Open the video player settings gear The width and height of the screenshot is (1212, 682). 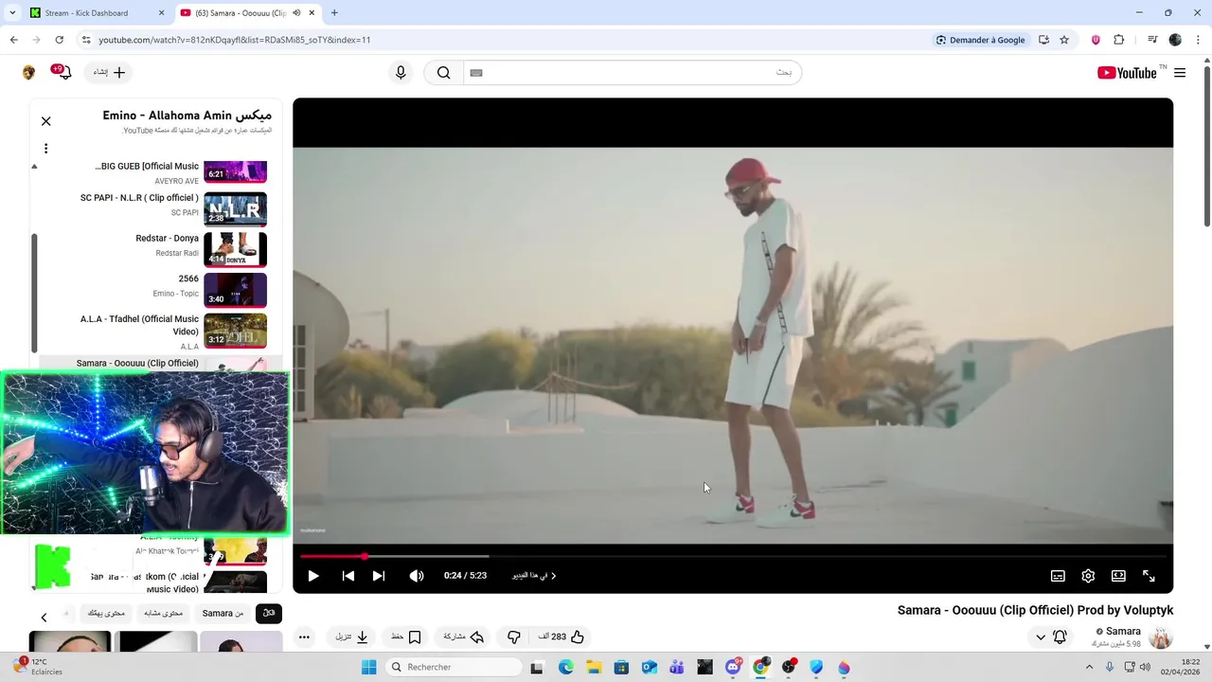point(1088,576)
